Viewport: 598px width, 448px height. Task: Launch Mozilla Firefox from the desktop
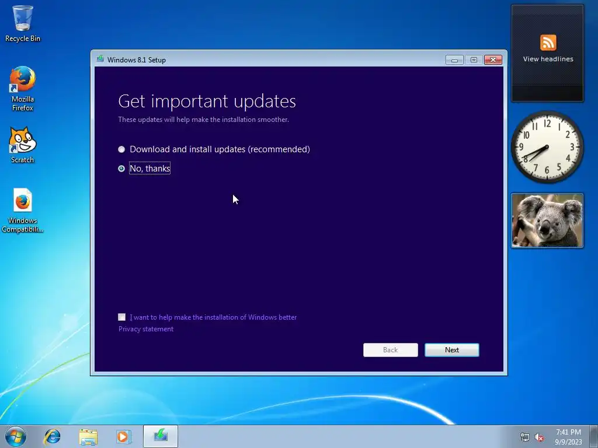click(x=23, y=89)
